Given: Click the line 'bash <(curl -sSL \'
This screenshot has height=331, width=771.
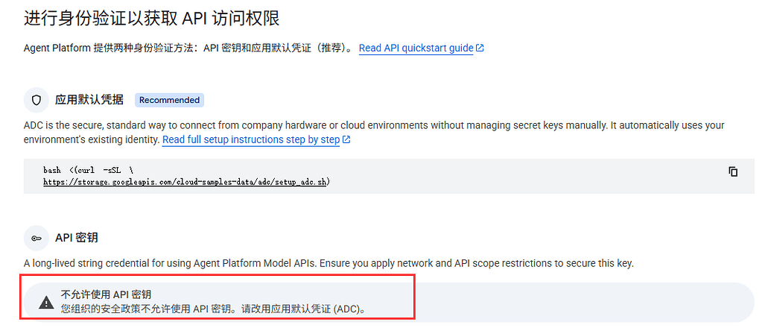Looking at the screenshot, I should 88,170.
